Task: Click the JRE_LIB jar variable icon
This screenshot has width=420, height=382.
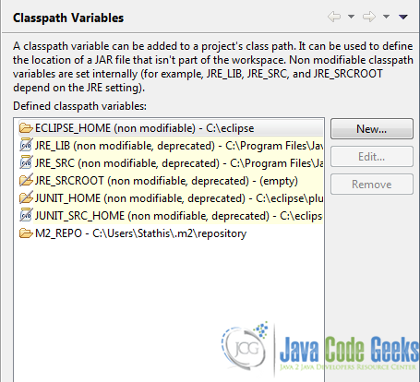Action: [x=26, y=146]
